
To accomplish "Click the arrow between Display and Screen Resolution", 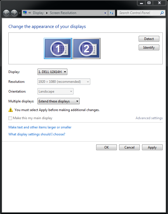I will (x=47, y=13).
